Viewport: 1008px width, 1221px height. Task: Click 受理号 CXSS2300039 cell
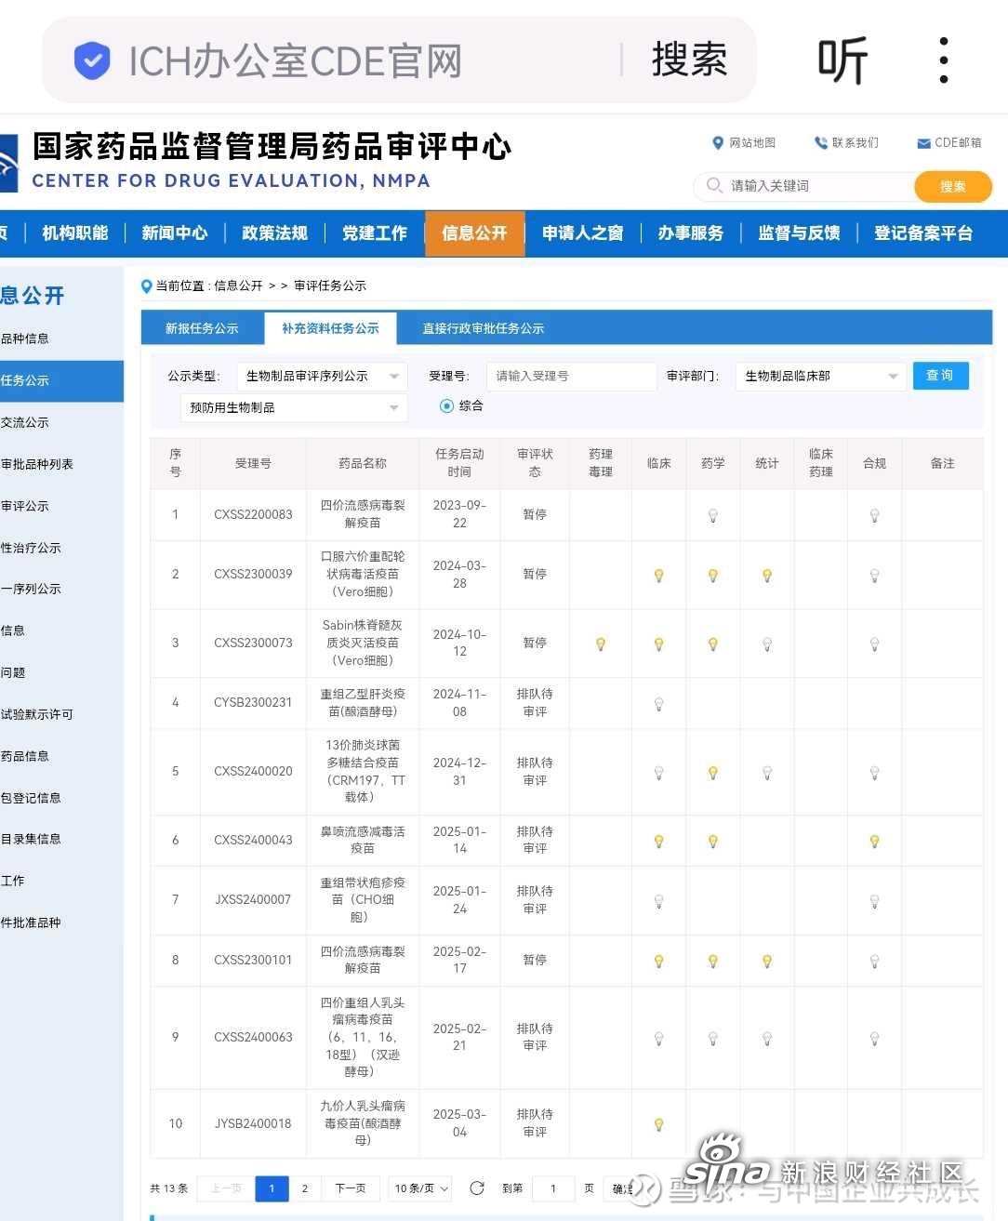(x=253, y=575)
